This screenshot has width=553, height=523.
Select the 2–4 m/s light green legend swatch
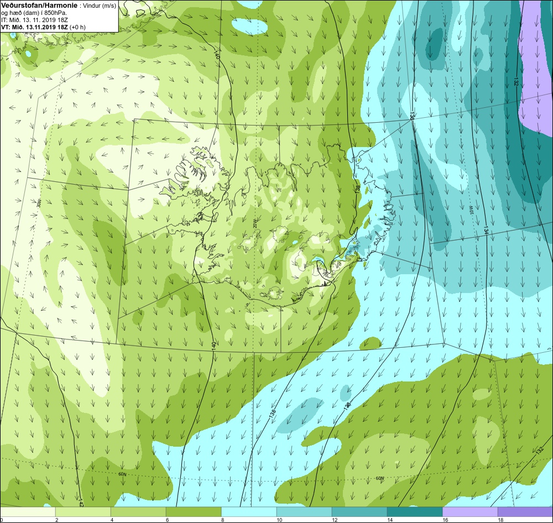pyautogui.click(x=84, y=511)
